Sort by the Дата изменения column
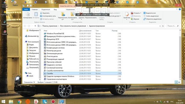185x104 pixels. point(85,31)
